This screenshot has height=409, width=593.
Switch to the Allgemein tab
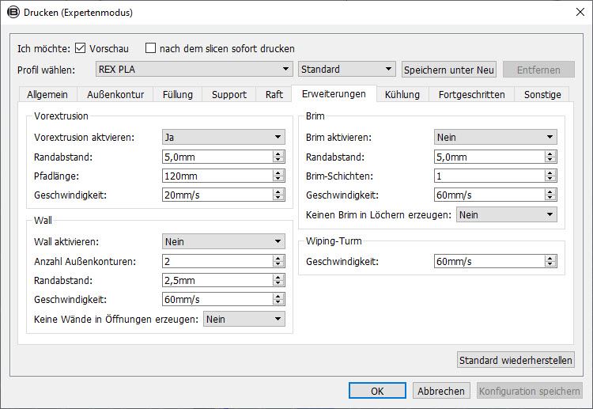[47, 95]
